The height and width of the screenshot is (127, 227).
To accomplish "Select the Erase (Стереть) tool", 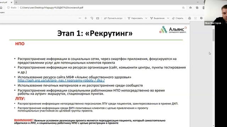I will (x=178, y=18).
